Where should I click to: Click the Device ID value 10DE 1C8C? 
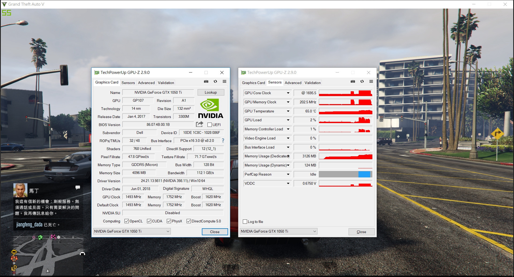click(x=202, y=132)
